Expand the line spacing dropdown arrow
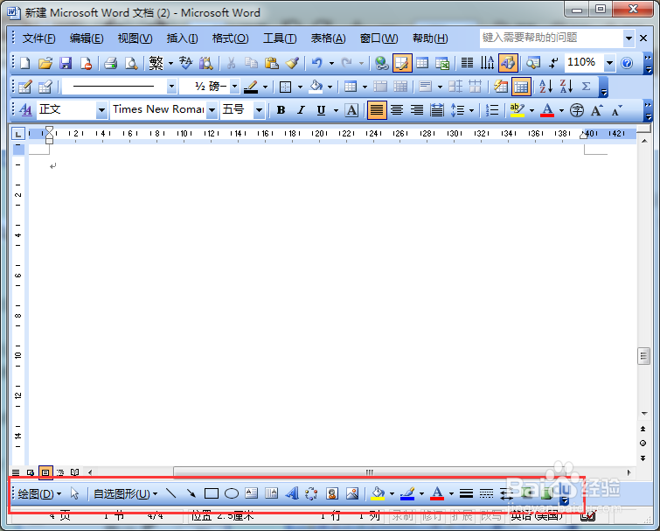660x531 pixels. tap(471, 110)
